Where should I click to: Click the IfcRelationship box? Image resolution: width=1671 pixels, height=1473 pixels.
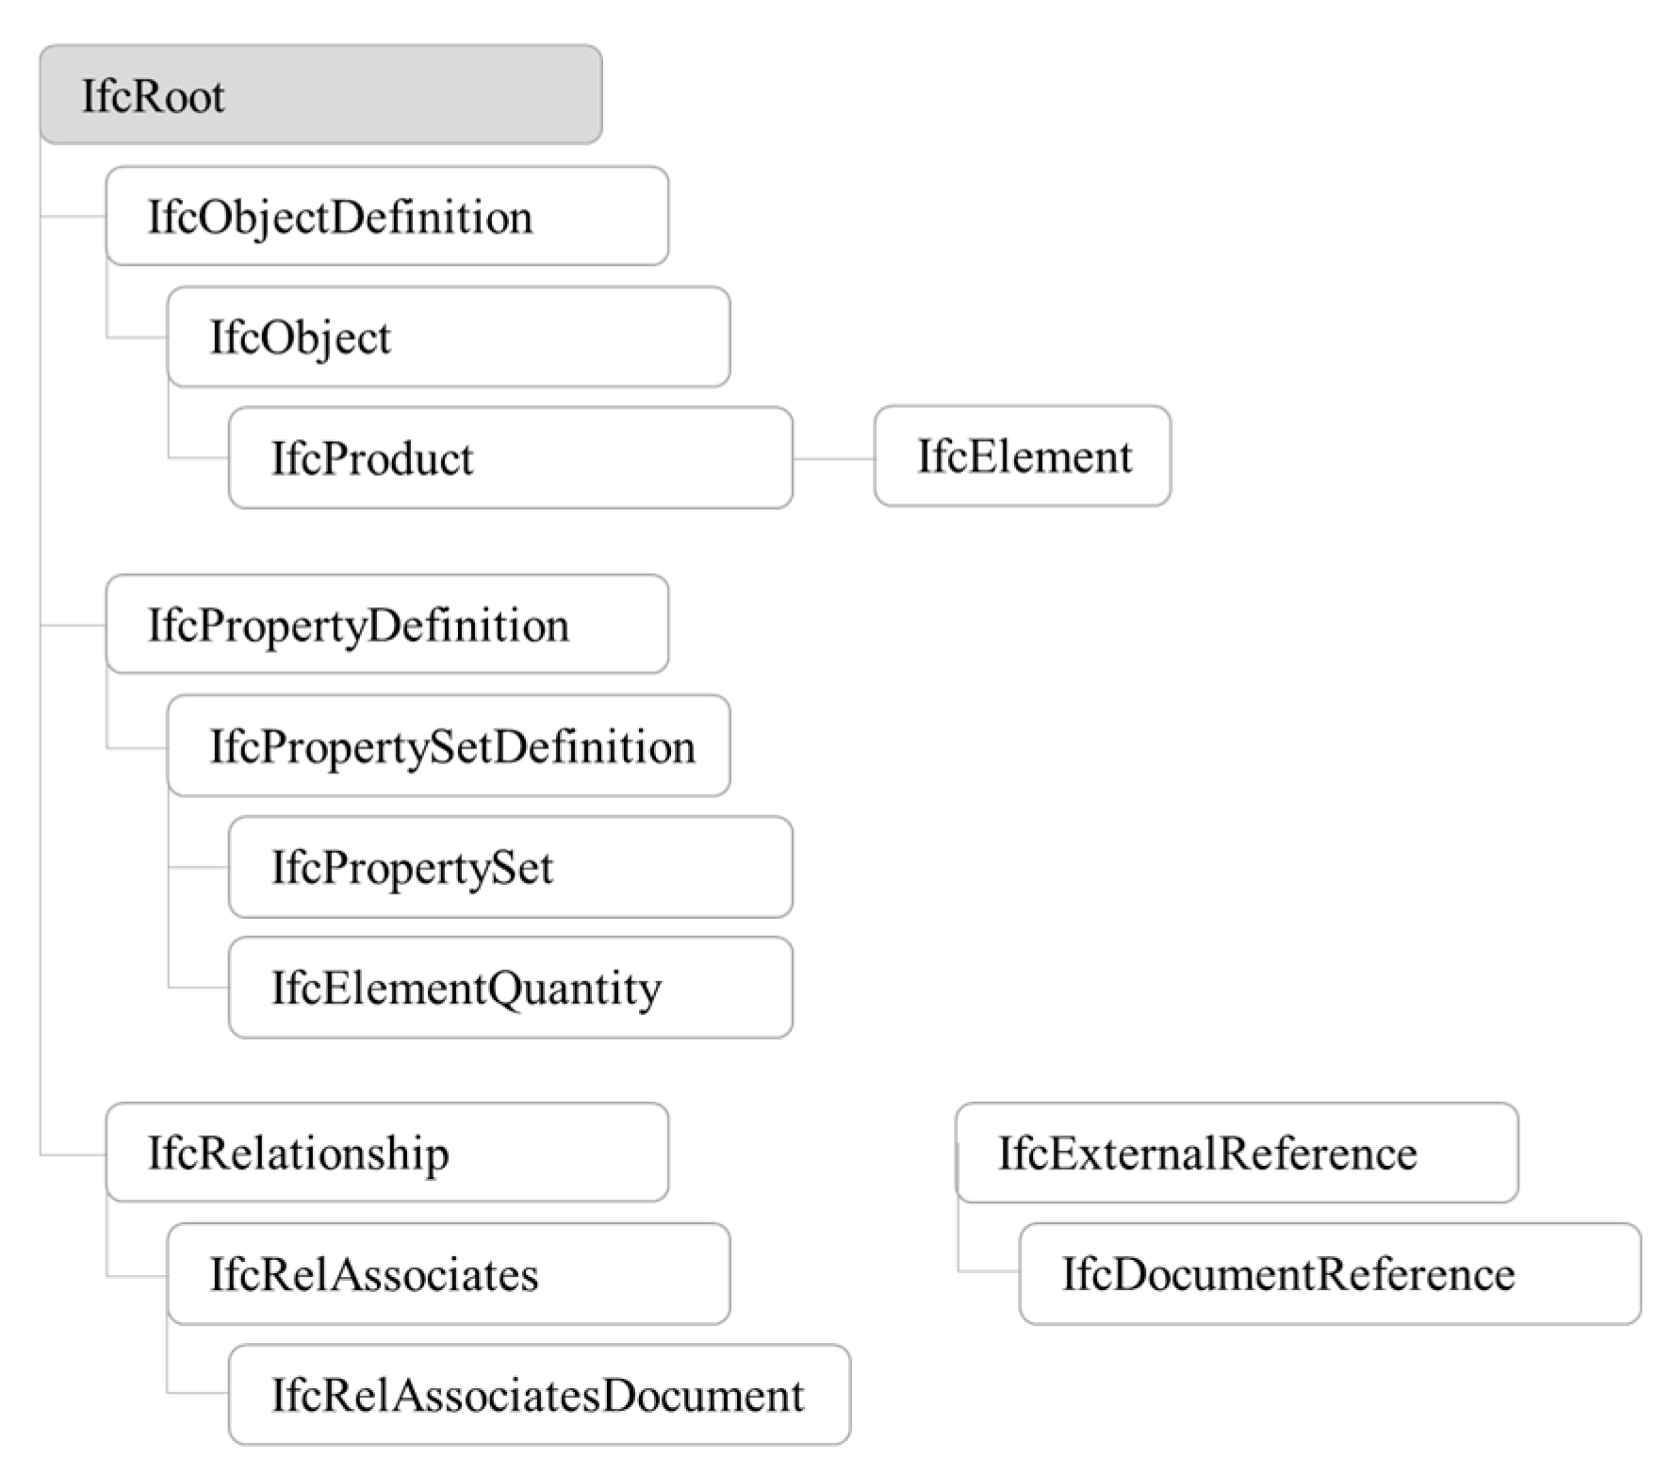tap(386, 1153)
